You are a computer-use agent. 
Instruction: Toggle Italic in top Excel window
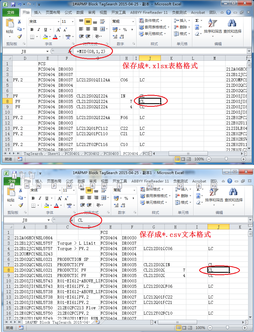pos(39,29)
